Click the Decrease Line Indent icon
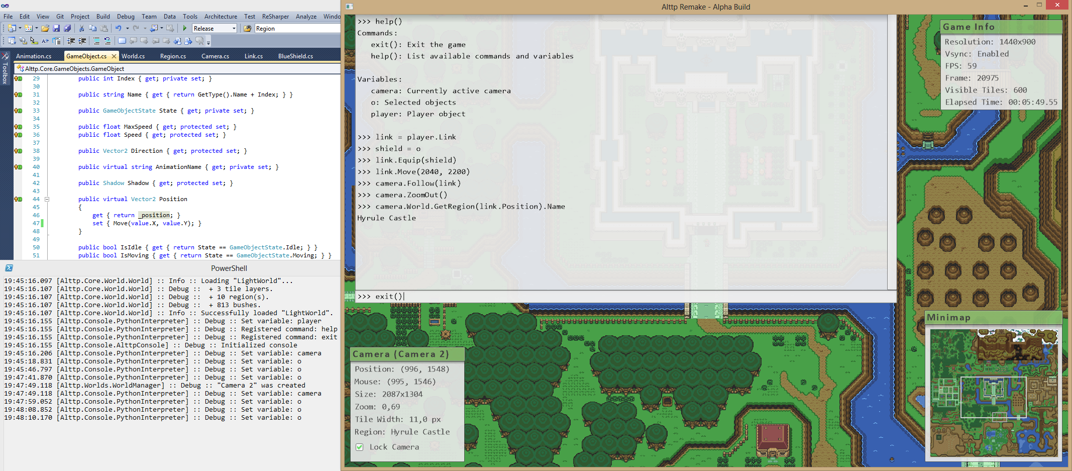Screen dimensions: 1072x471 (71, 41)
